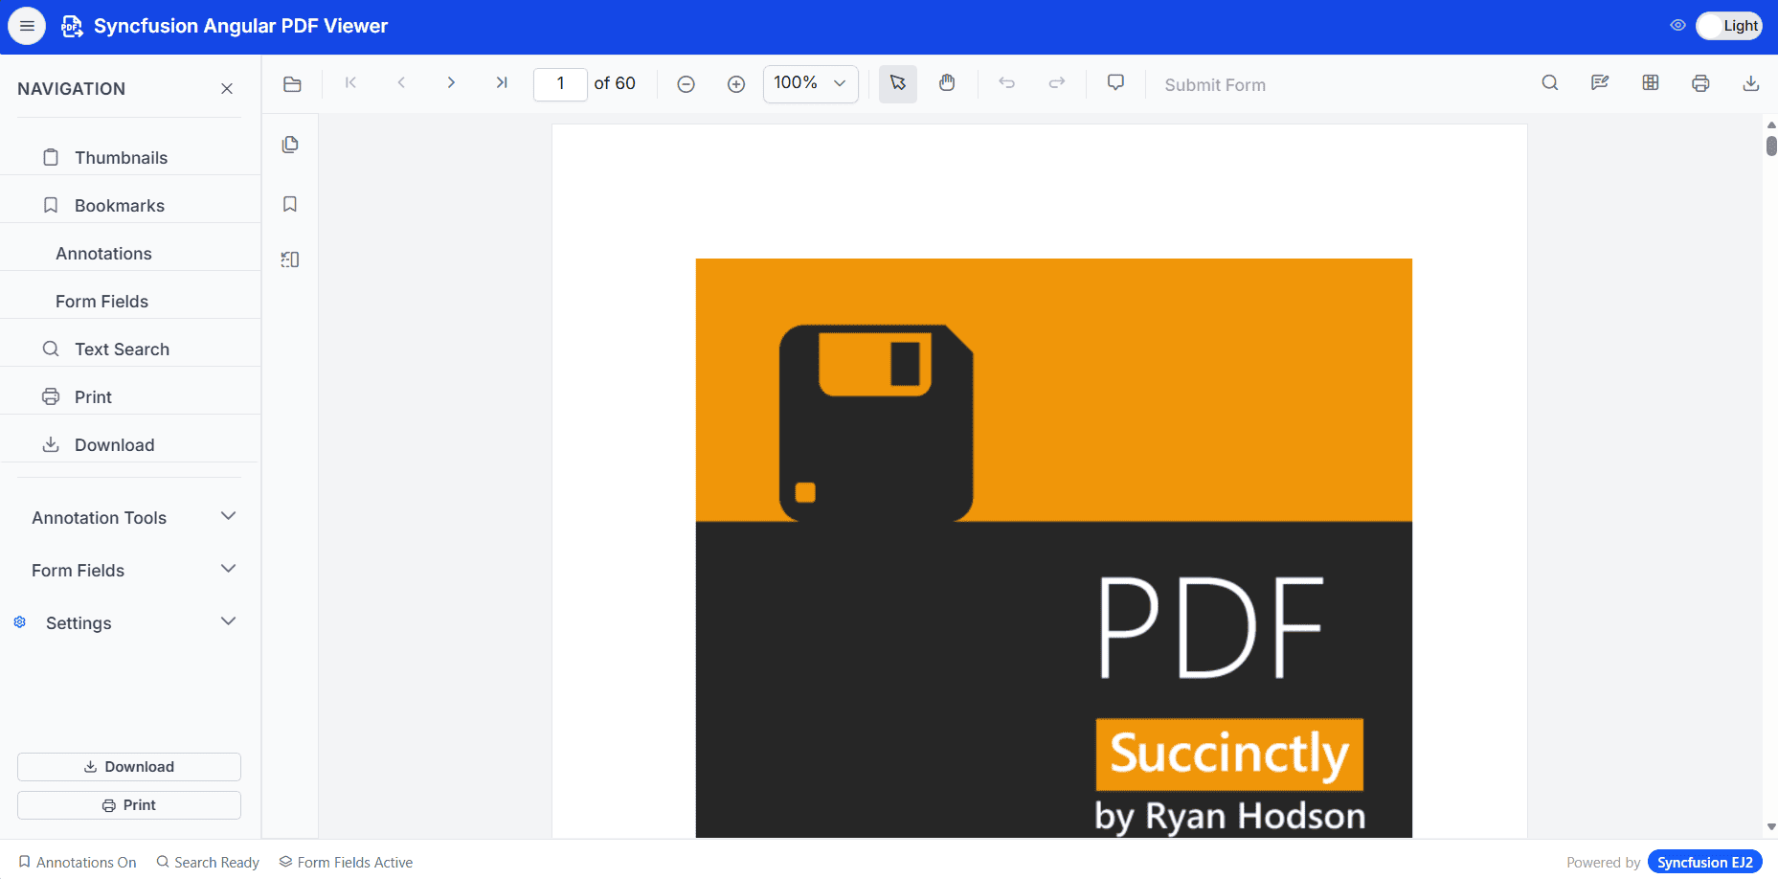
Task: Click the 'of 60' page count text
Action: coord(615,83)
